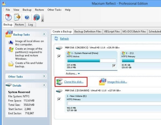The height and width of the screenshot is (125, 161).
Task: Switch to the Backup Definition Files tab
Action: (x=88, y=32)
